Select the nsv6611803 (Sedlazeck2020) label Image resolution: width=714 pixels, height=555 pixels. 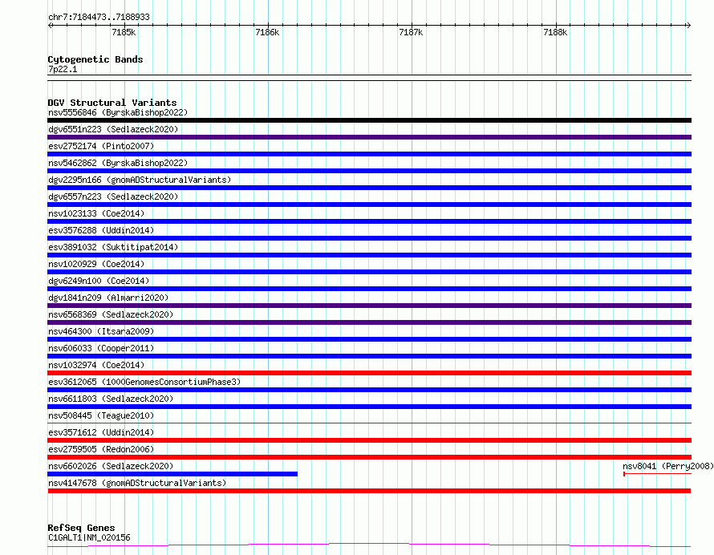[111, 399]
